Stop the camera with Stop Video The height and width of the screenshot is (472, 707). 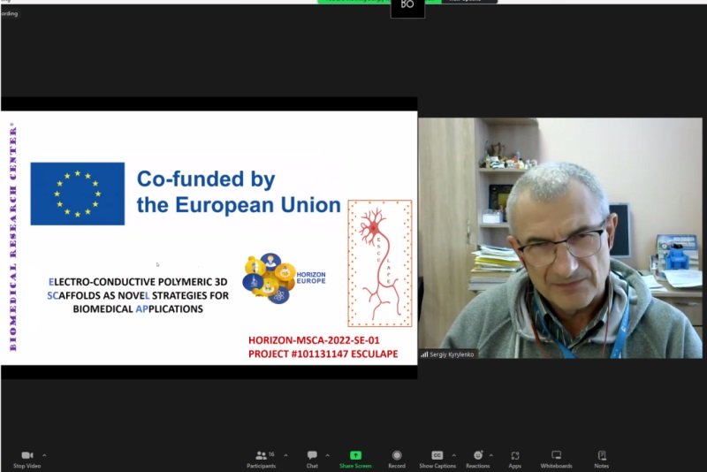27,460
